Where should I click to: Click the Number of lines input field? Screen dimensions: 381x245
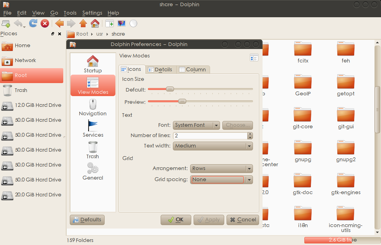[210, 136]
